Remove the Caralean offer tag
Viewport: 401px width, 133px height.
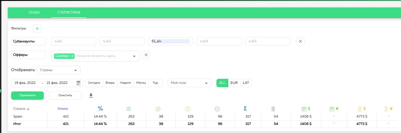pos(73,56)
